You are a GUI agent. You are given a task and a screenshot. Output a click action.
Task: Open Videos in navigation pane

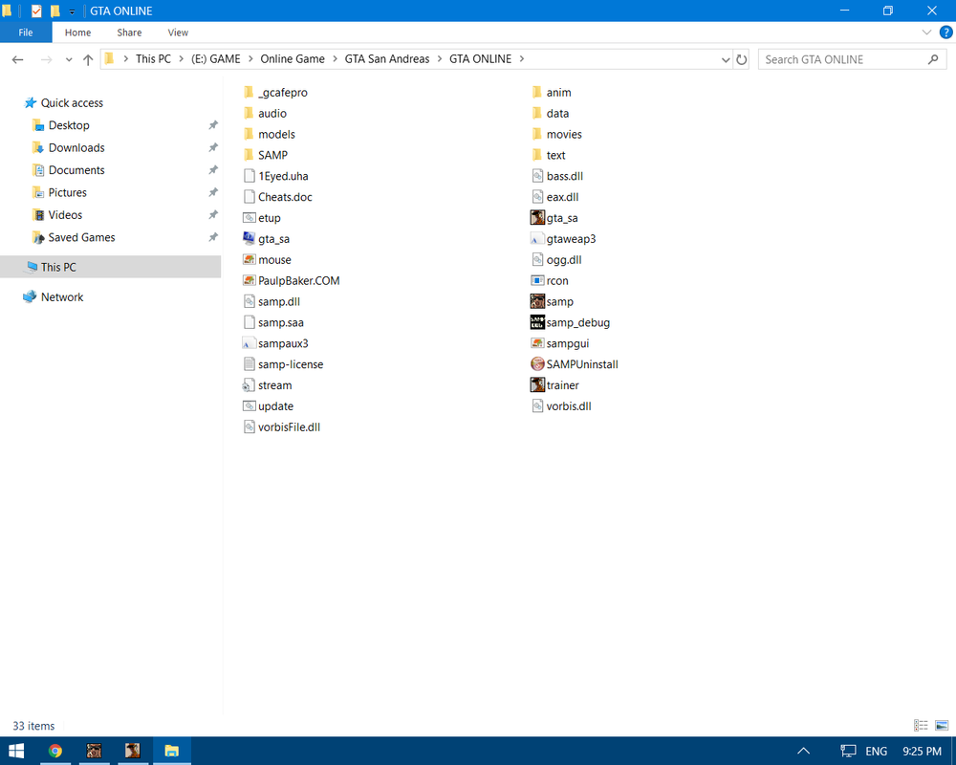(x=65, y=215)
